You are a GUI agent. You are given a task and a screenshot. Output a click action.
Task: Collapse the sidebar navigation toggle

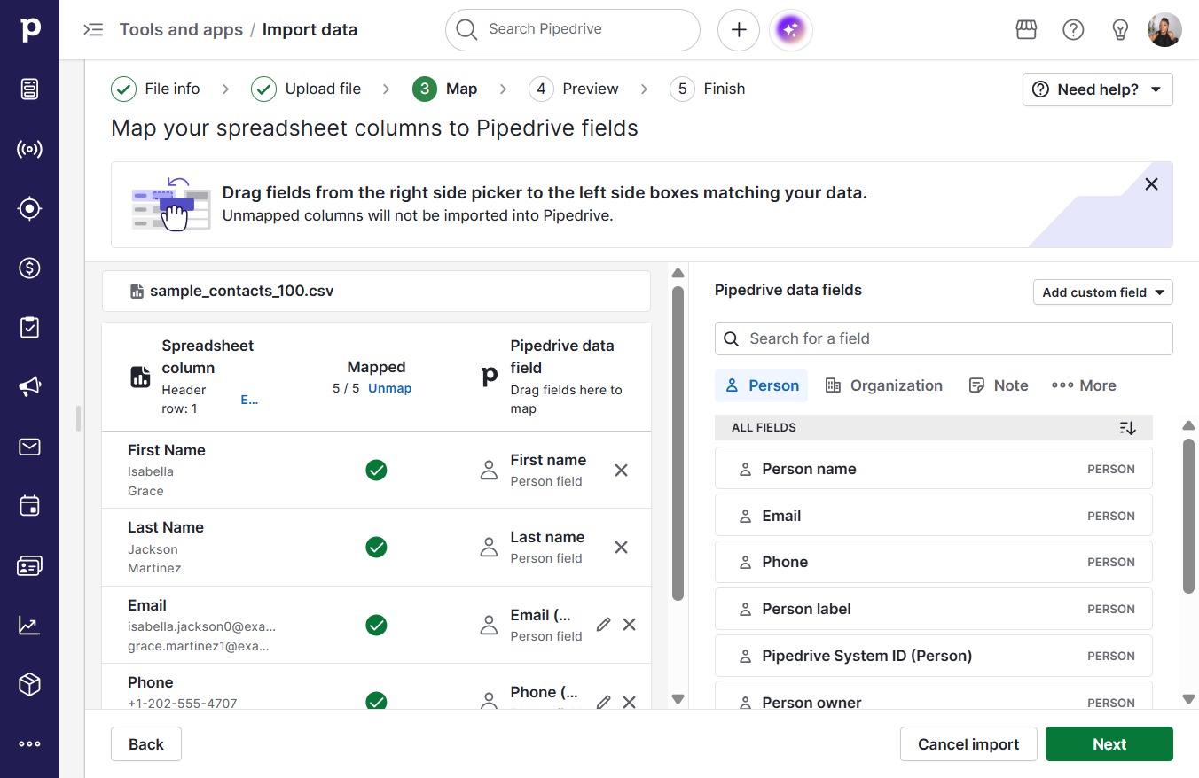click(x=93, y=30)
